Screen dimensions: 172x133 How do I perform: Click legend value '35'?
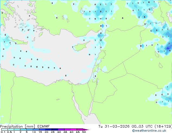(x=65, y=132)
